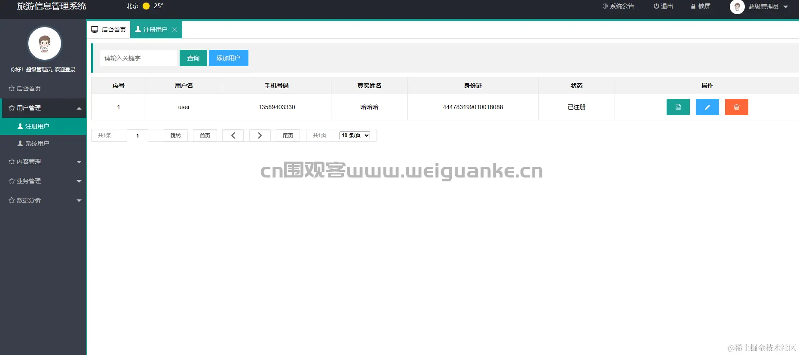Click the 25° temperature reading

(159, 6)
